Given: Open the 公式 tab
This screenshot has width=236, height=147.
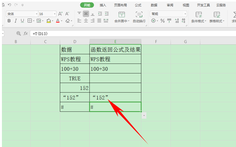Looking at the screenshot, I should coord(138,5).
